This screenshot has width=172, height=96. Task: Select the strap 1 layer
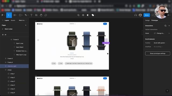click(x=13, y=74)
